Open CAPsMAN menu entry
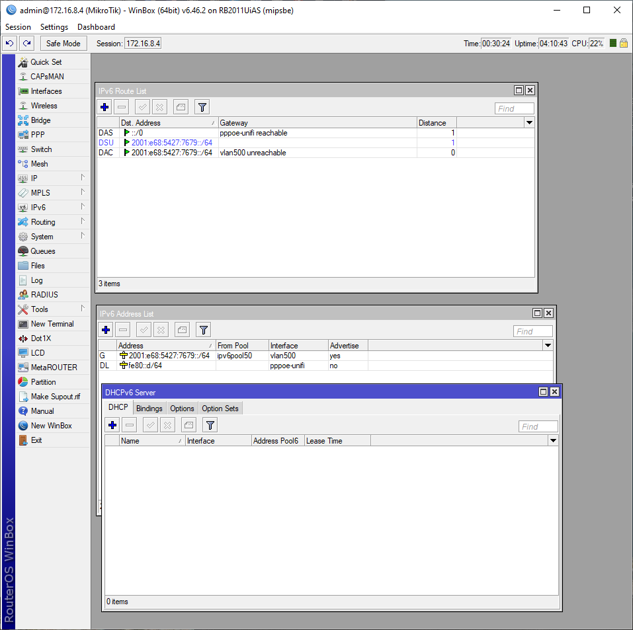This screenshot has width=633, height=630. coord(52,76)
